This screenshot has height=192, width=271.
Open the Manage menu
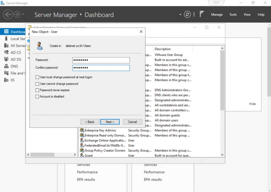(217, 15)
